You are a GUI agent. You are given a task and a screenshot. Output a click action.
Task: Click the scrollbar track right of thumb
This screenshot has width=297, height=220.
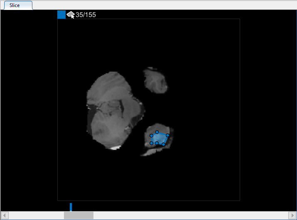191,215
